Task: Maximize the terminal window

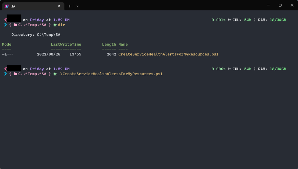Action: 280,5
